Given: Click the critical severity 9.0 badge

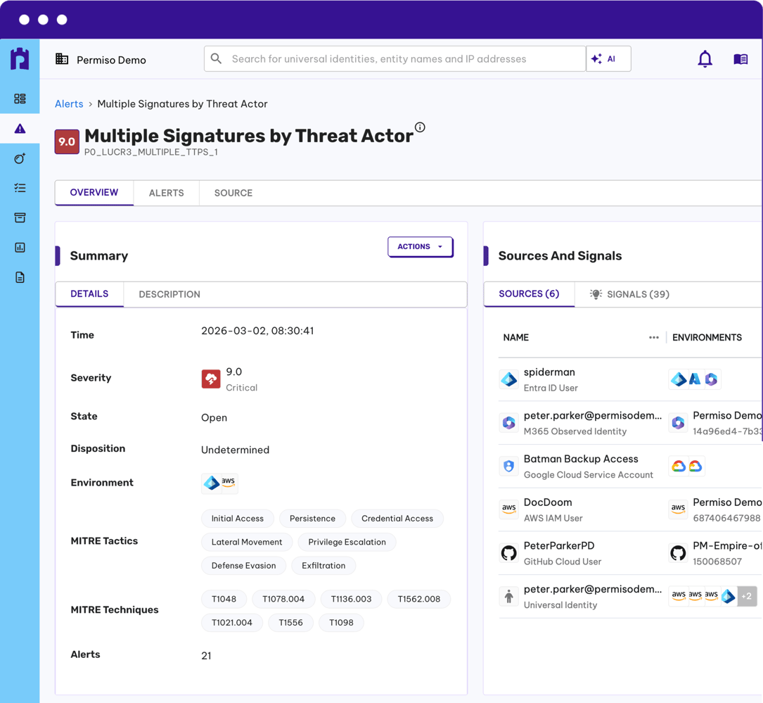Looking at the screenshot, I should 66,141.
